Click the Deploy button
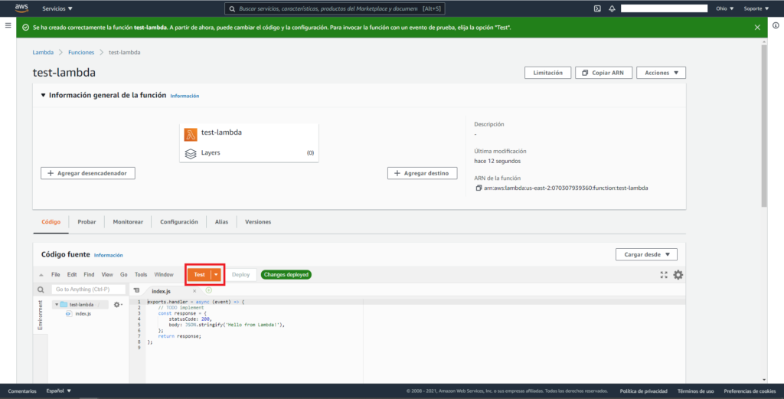This screenshot has width=784, height=399. (x=240, y=274)
